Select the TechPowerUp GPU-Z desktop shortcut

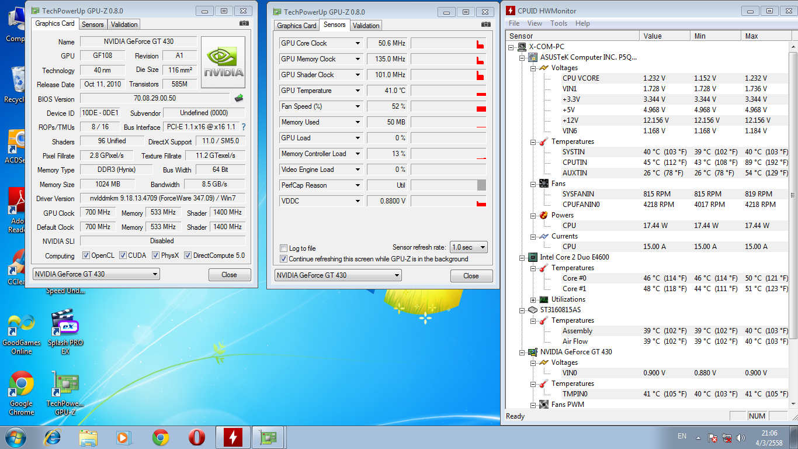(65, 393)
